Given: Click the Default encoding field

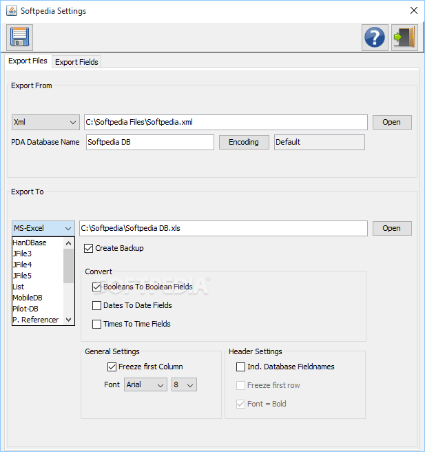Looking at the screenshot, I should 319,142.
